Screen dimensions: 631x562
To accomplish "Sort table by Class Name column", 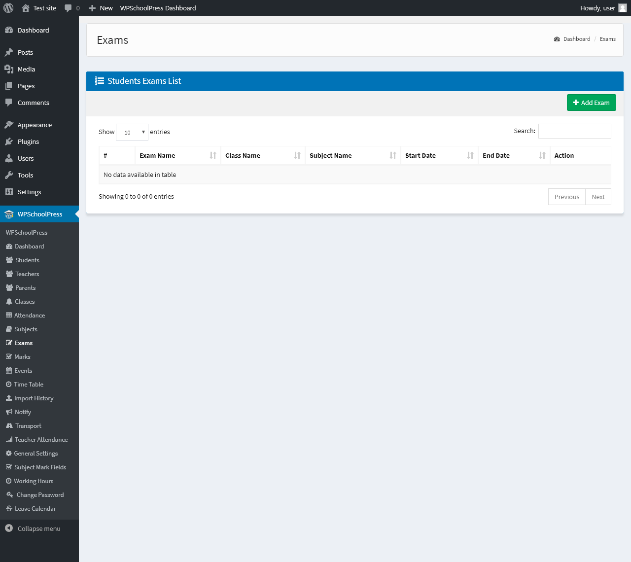I will (263, 155).
